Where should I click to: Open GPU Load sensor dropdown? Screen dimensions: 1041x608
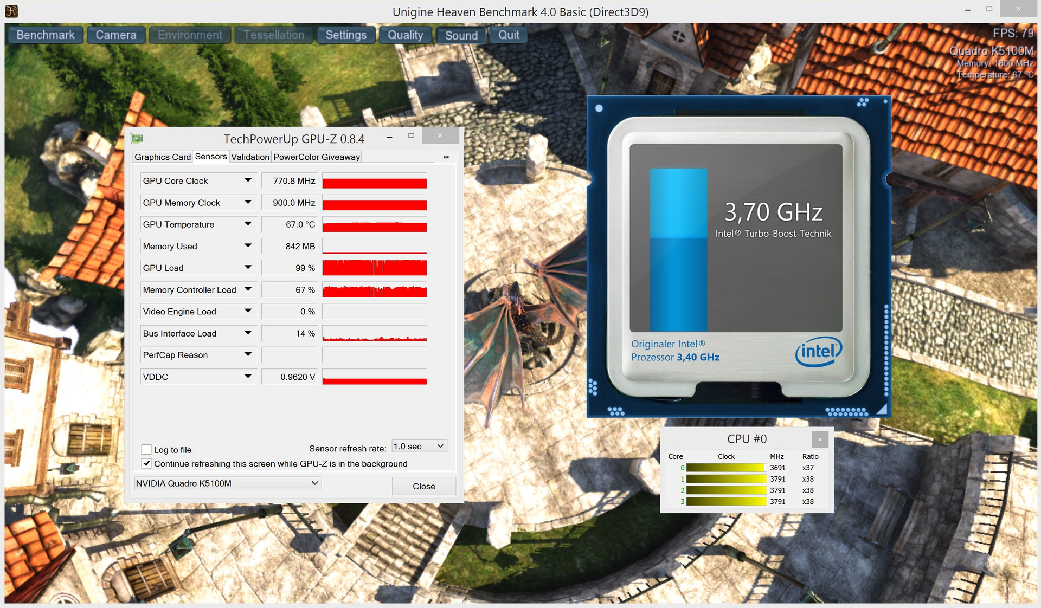[x=248, y=268]
